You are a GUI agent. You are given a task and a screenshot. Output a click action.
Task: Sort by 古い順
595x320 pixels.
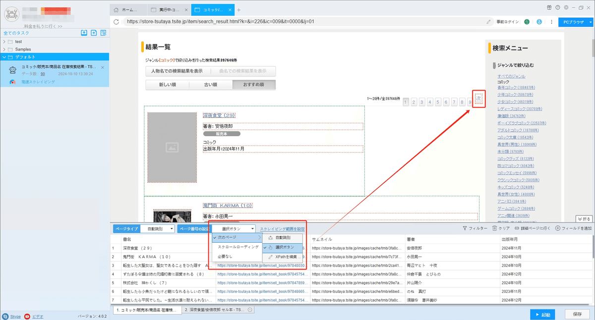211,85
